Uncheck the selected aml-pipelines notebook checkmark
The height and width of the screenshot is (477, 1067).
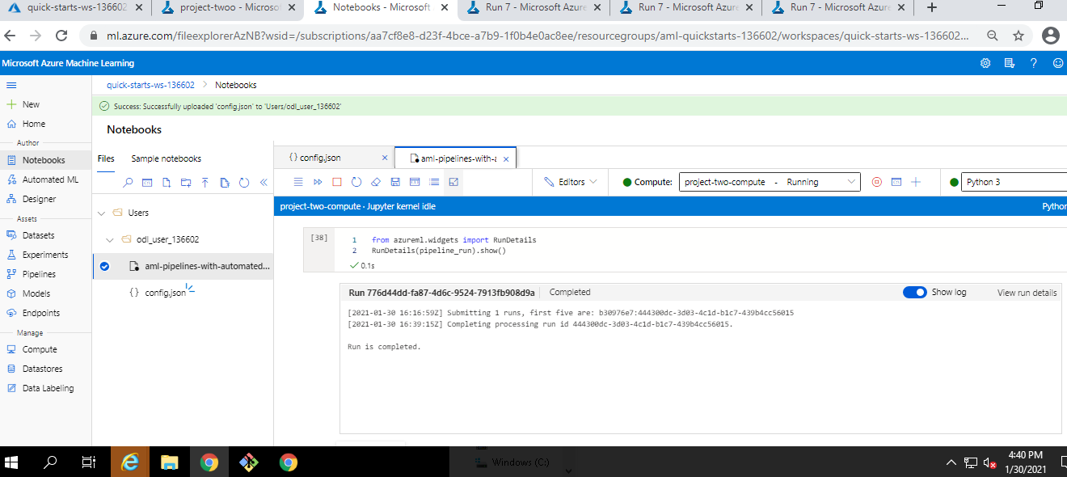point(104,266)
